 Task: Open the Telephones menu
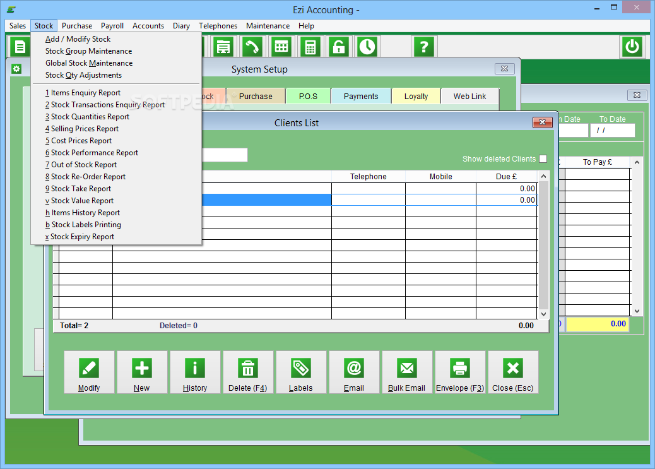218,26
